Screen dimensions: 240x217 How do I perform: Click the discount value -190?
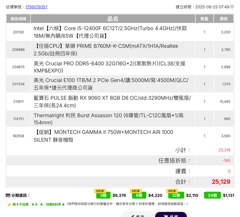[226, 161]
